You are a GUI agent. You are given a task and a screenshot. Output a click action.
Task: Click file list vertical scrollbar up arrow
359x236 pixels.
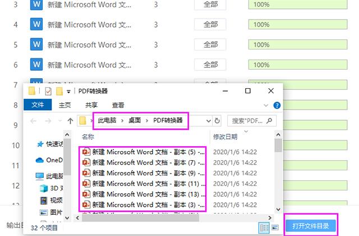coord(278,135)
